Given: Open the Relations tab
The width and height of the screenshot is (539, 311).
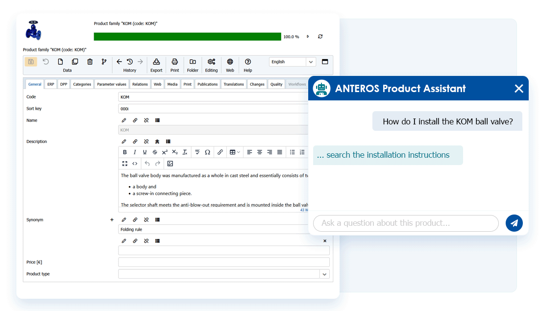Looking at the screenshot, I should click(x=140, y=84).
